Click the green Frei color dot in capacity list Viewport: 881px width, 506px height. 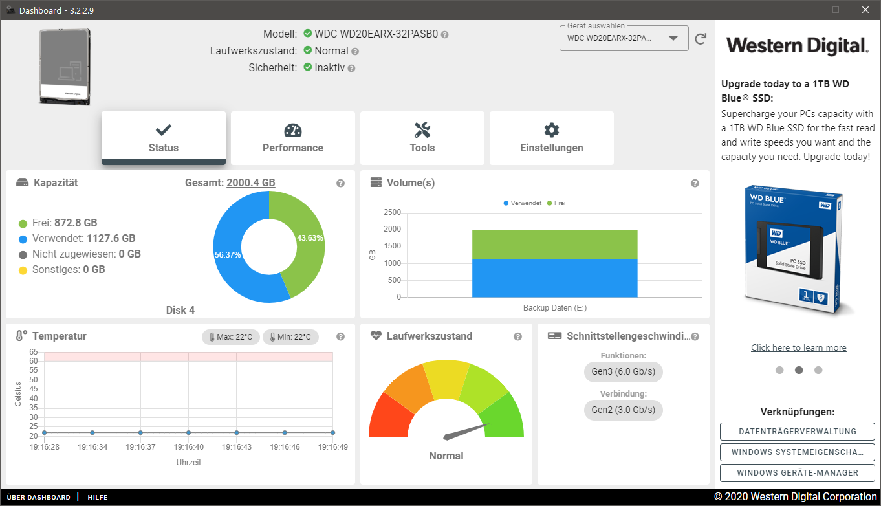[23, 223]
